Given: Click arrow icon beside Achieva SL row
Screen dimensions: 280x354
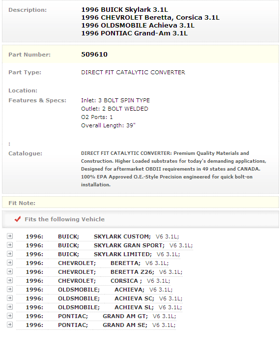Looking at the screenshot, I should tap(10, 307).
